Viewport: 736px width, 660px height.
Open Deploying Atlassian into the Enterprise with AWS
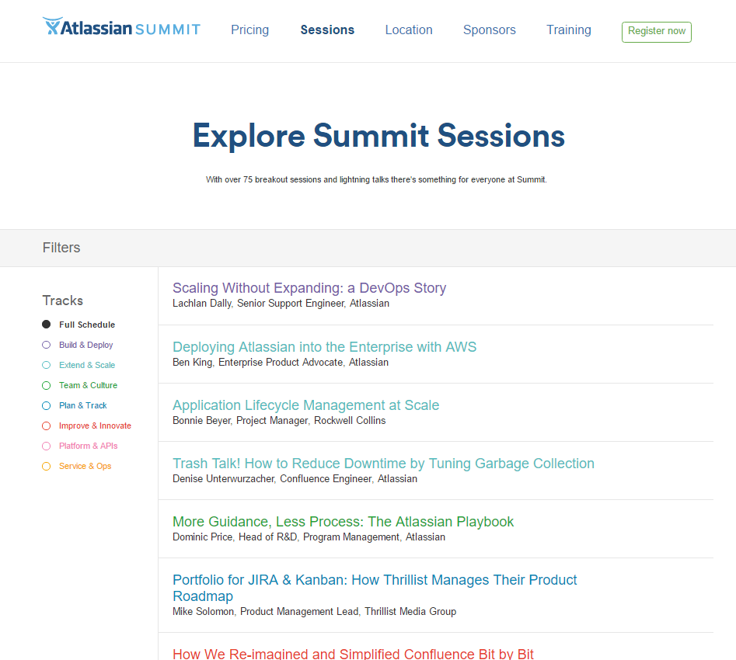click(x=324, y=346)
